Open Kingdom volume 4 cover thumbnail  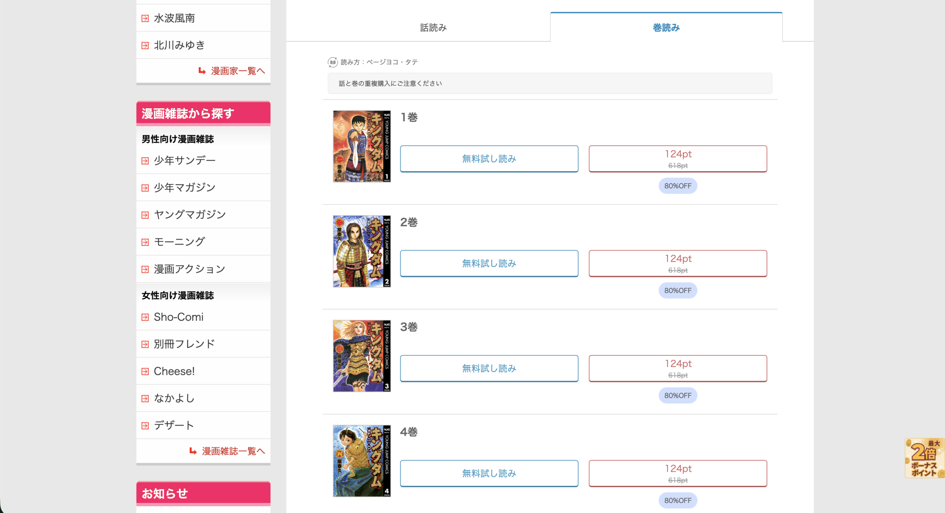tap(362, 461)
